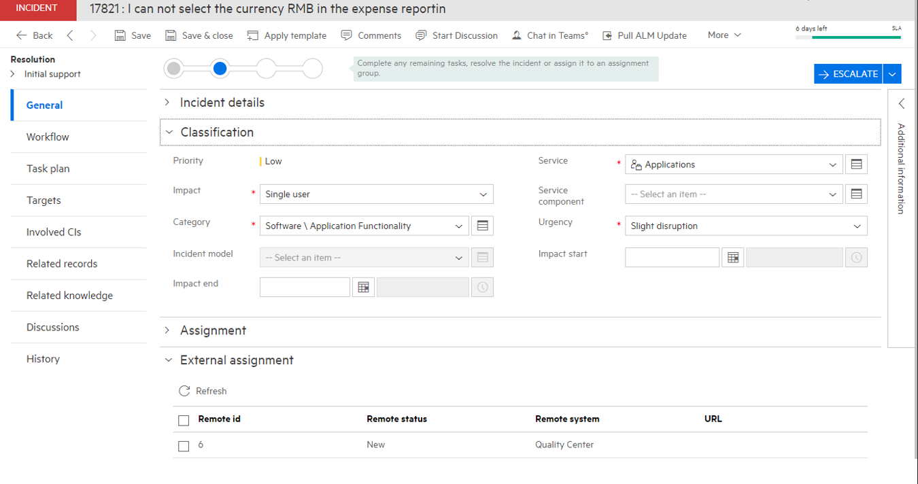This screenshot has height=484, width=918.
Task: Open Comments on the incident
Action: 371,35
